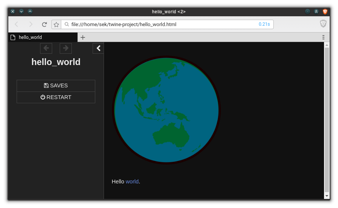This screenshot has height=208, width=338.
Task: Step forward in story history
Action: tap(66, 48)
